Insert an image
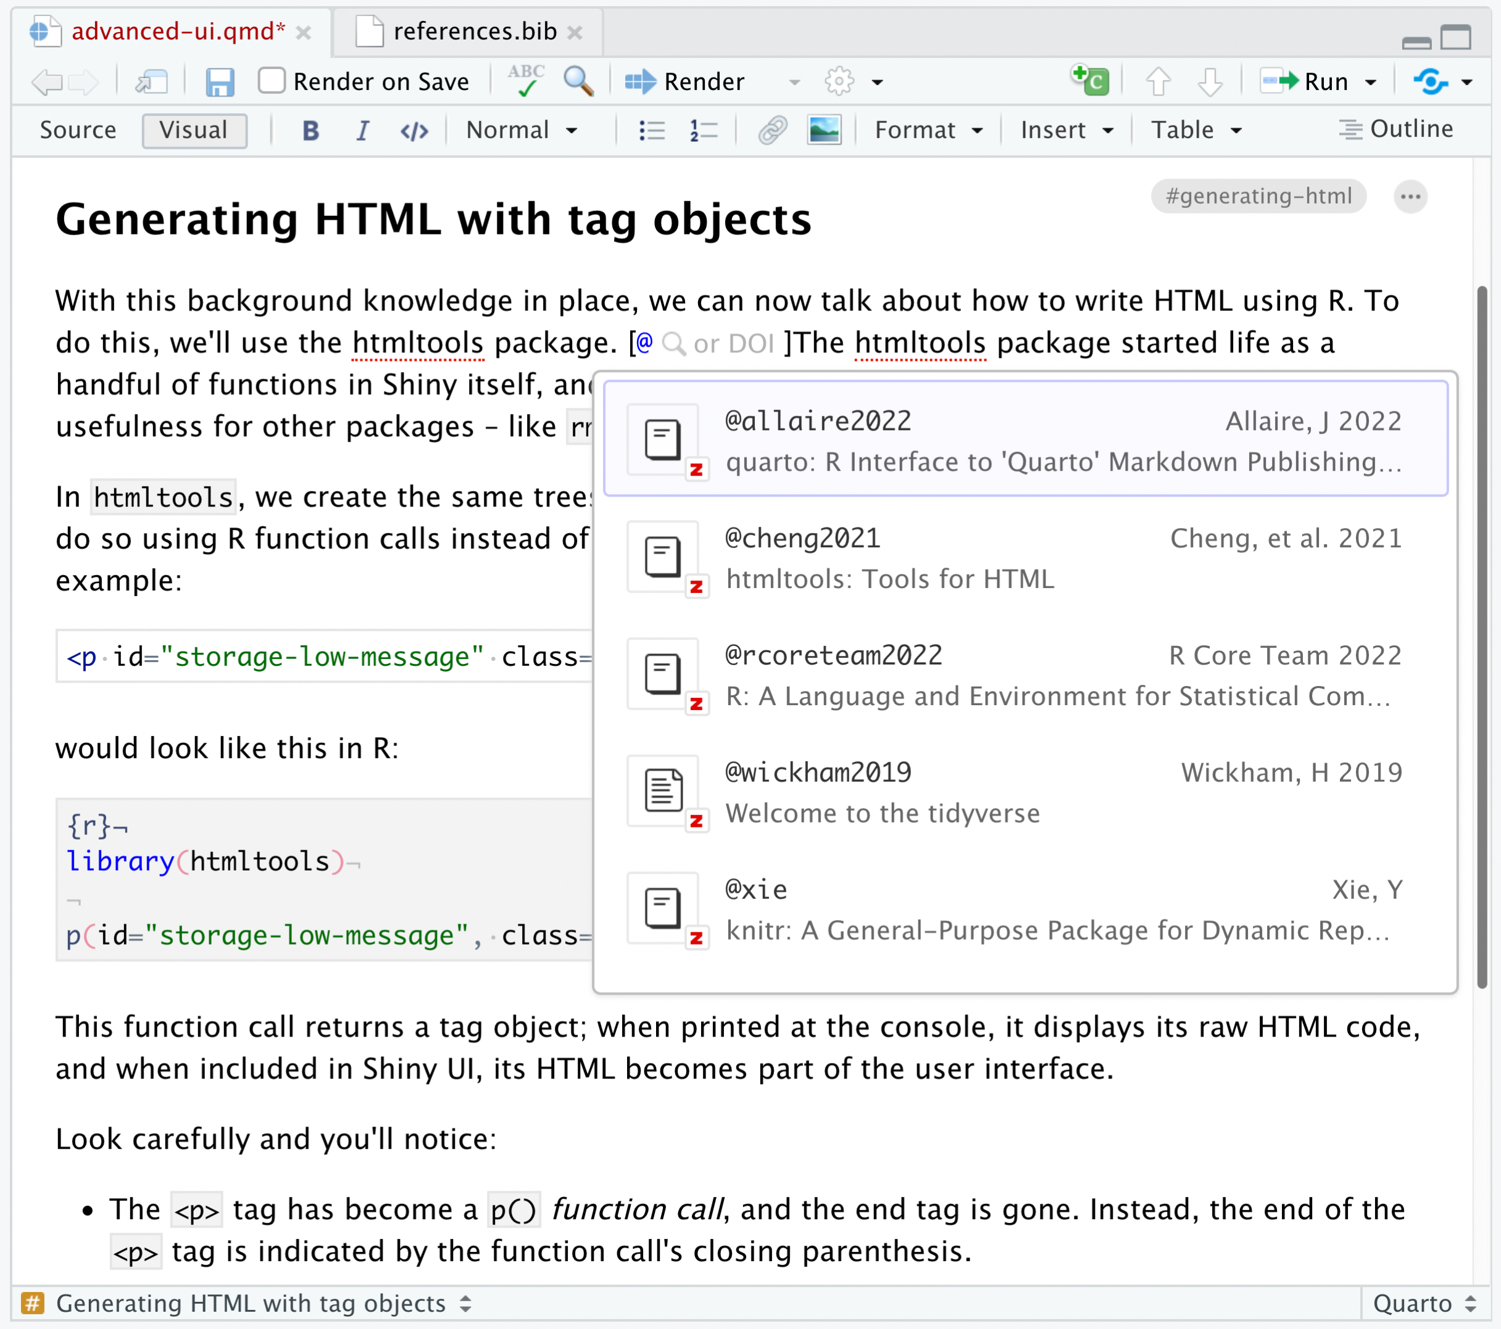This screenshot has width=1501, height=1329. pyautogui.click(x=824, y=131)
